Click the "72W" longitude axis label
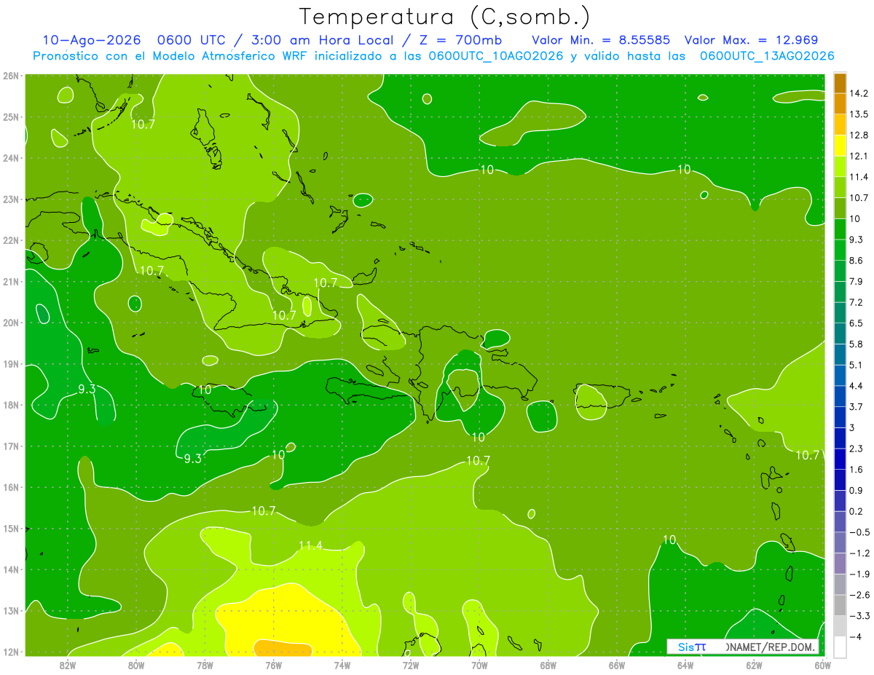The image size is (874, 675). 411,666
